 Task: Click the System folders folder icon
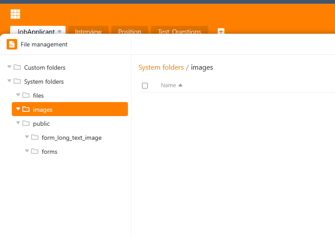pos(17,81)
